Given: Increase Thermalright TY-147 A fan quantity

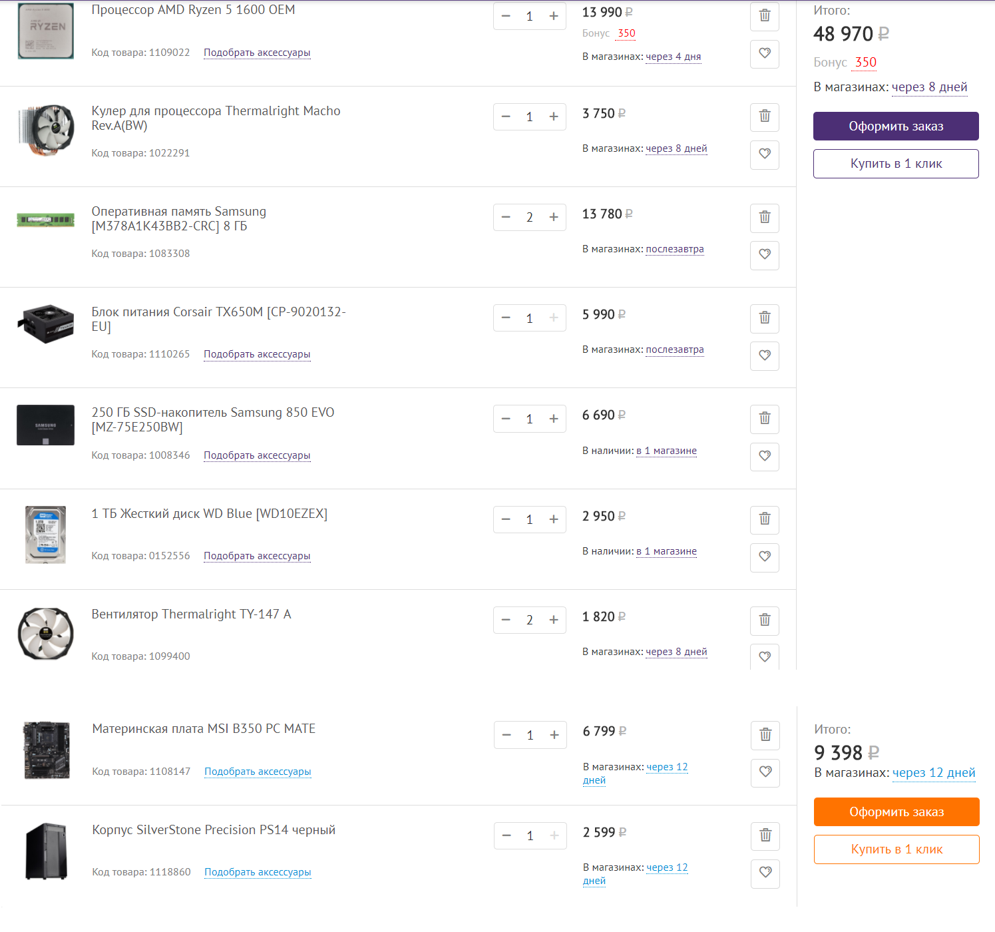Looking at the screenshot, I should (x=553, y=620).
